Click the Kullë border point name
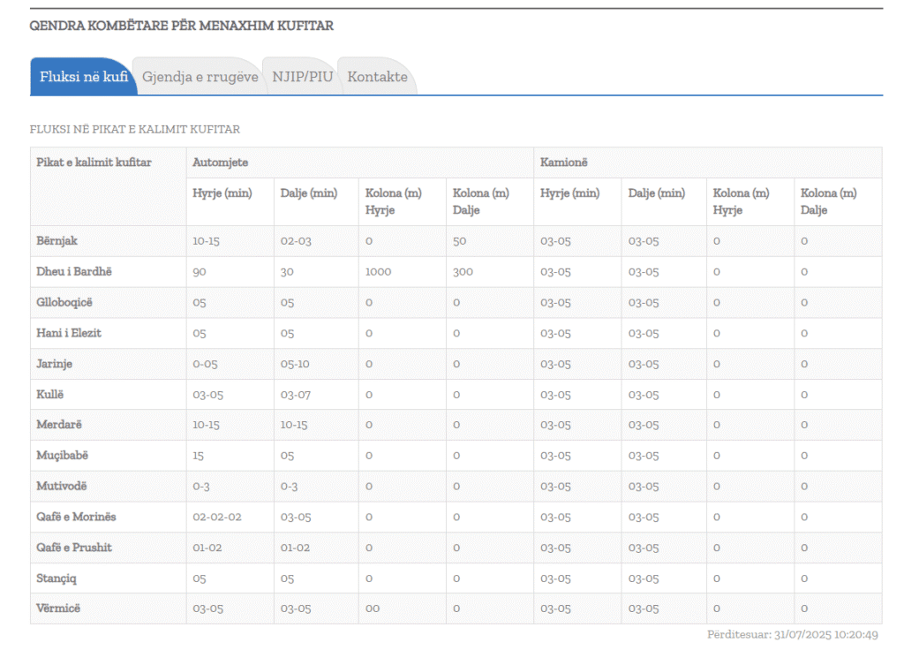The height and width of the screenshot is (665, 904). [50, 395]
